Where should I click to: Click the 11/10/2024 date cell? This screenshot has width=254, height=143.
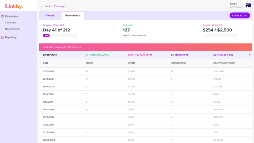[x=48, y=102]
